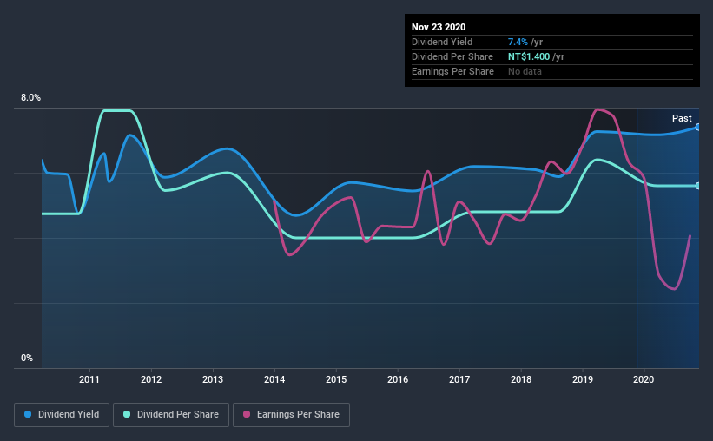
Task: Click the Dividend Per Share endpoint marker
Action: coord(697,186)
